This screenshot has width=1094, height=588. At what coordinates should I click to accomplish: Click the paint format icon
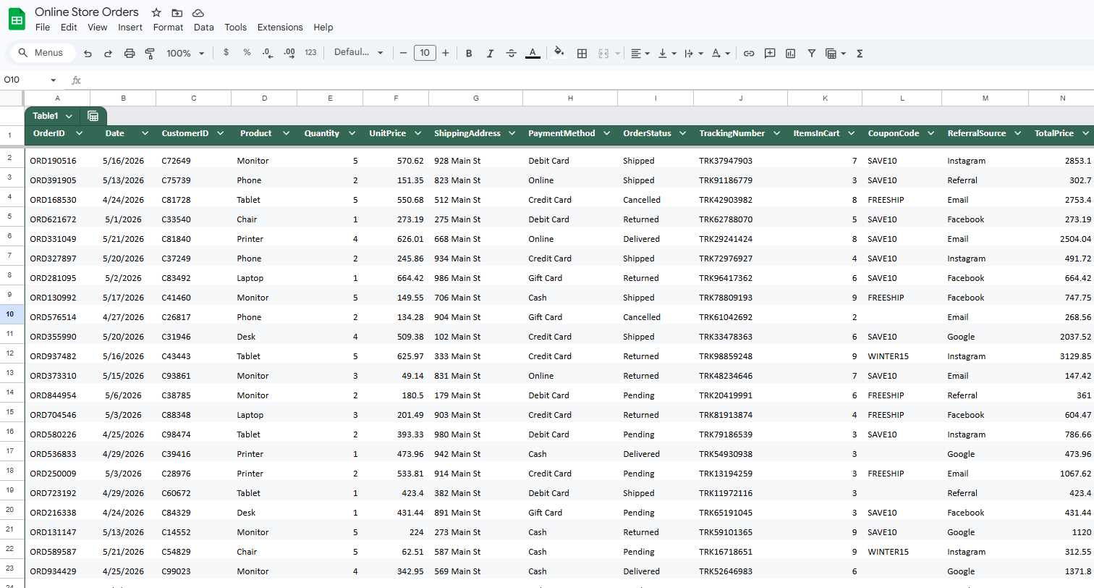pos(150,53)
